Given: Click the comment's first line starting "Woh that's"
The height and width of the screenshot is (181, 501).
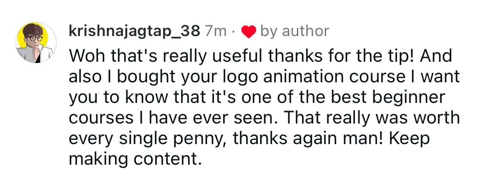Looking at the screenshot, I should (260, 56).
